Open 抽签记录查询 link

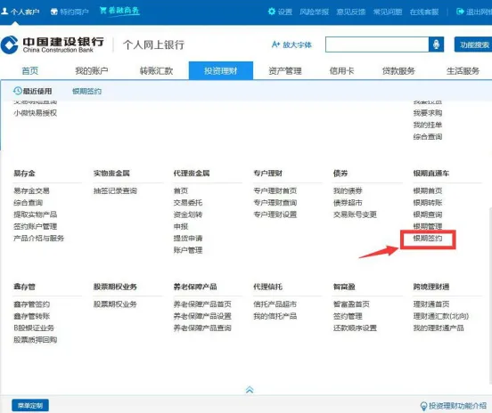(x=115, y=190)
